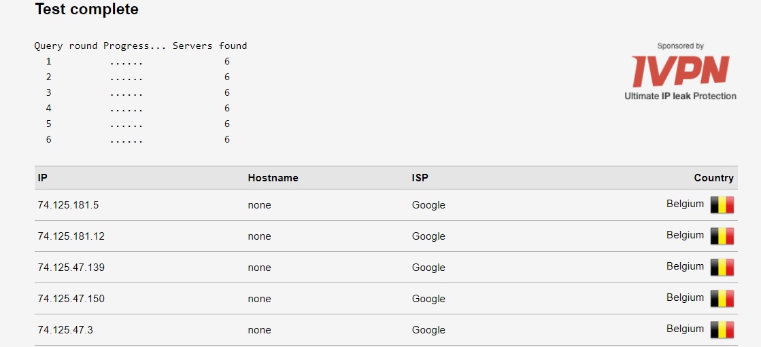Click the Ultimate IP leak Protection text
This screenshot has height=347, width=761.
click(681, 96)
